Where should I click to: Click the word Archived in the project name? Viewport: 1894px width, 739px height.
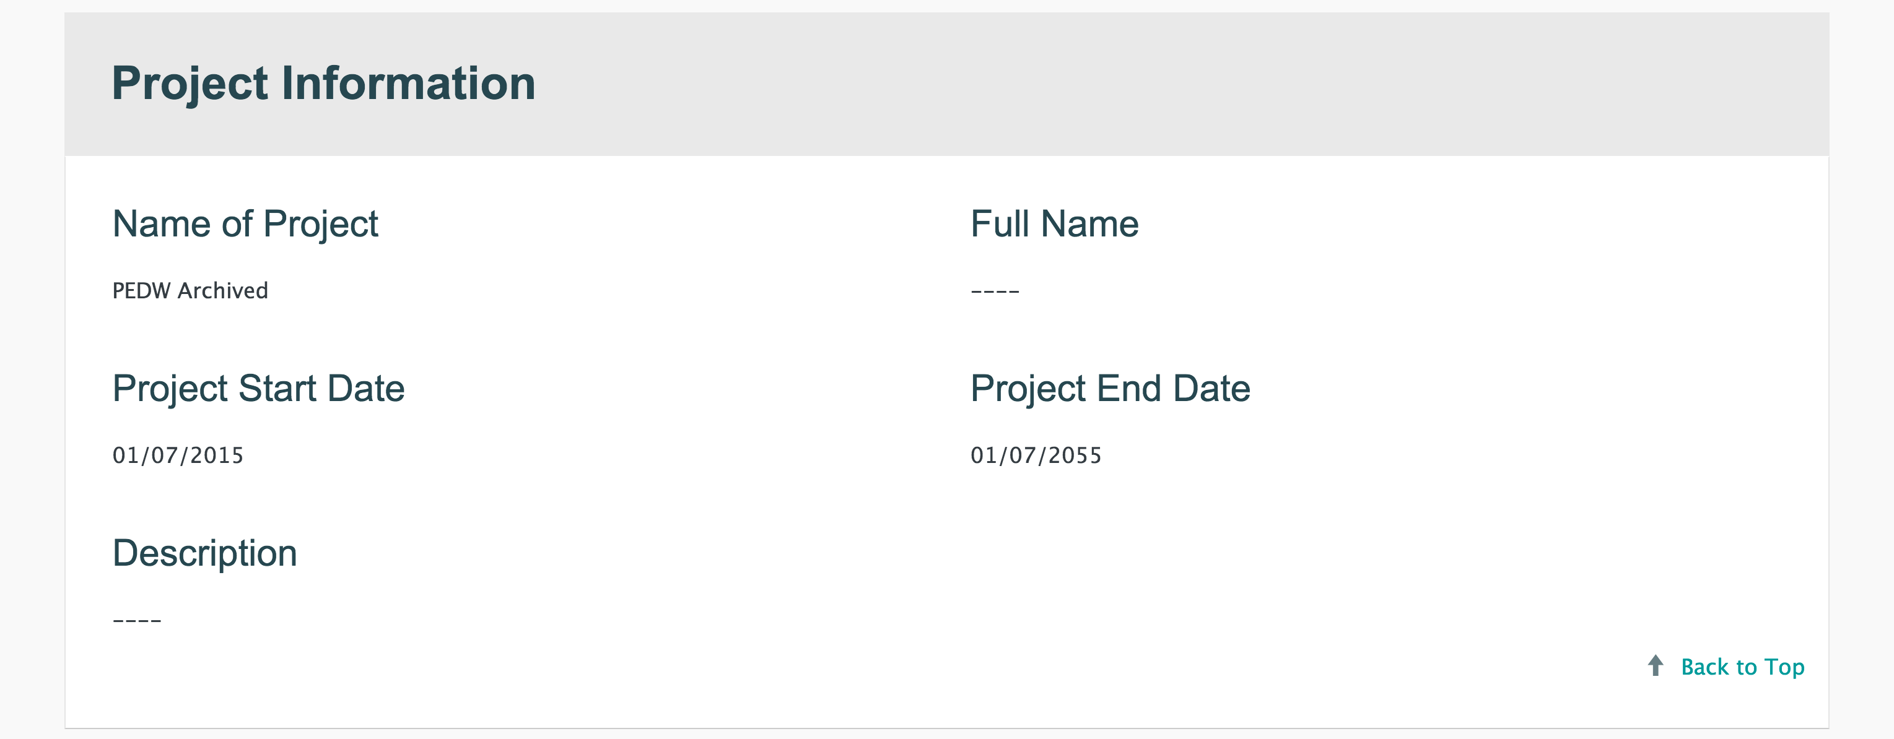tap(223, 291)
